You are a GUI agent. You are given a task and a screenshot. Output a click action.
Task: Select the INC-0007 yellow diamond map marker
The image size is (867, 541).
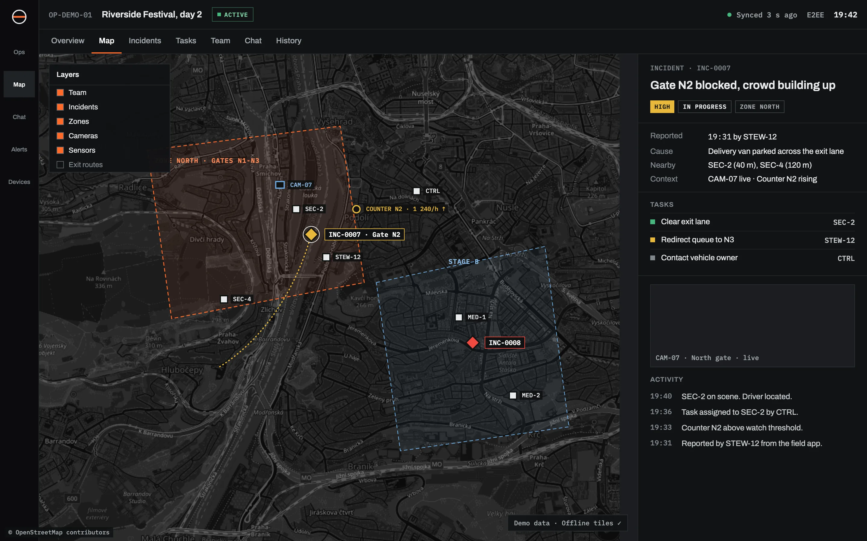coord(311,234)
